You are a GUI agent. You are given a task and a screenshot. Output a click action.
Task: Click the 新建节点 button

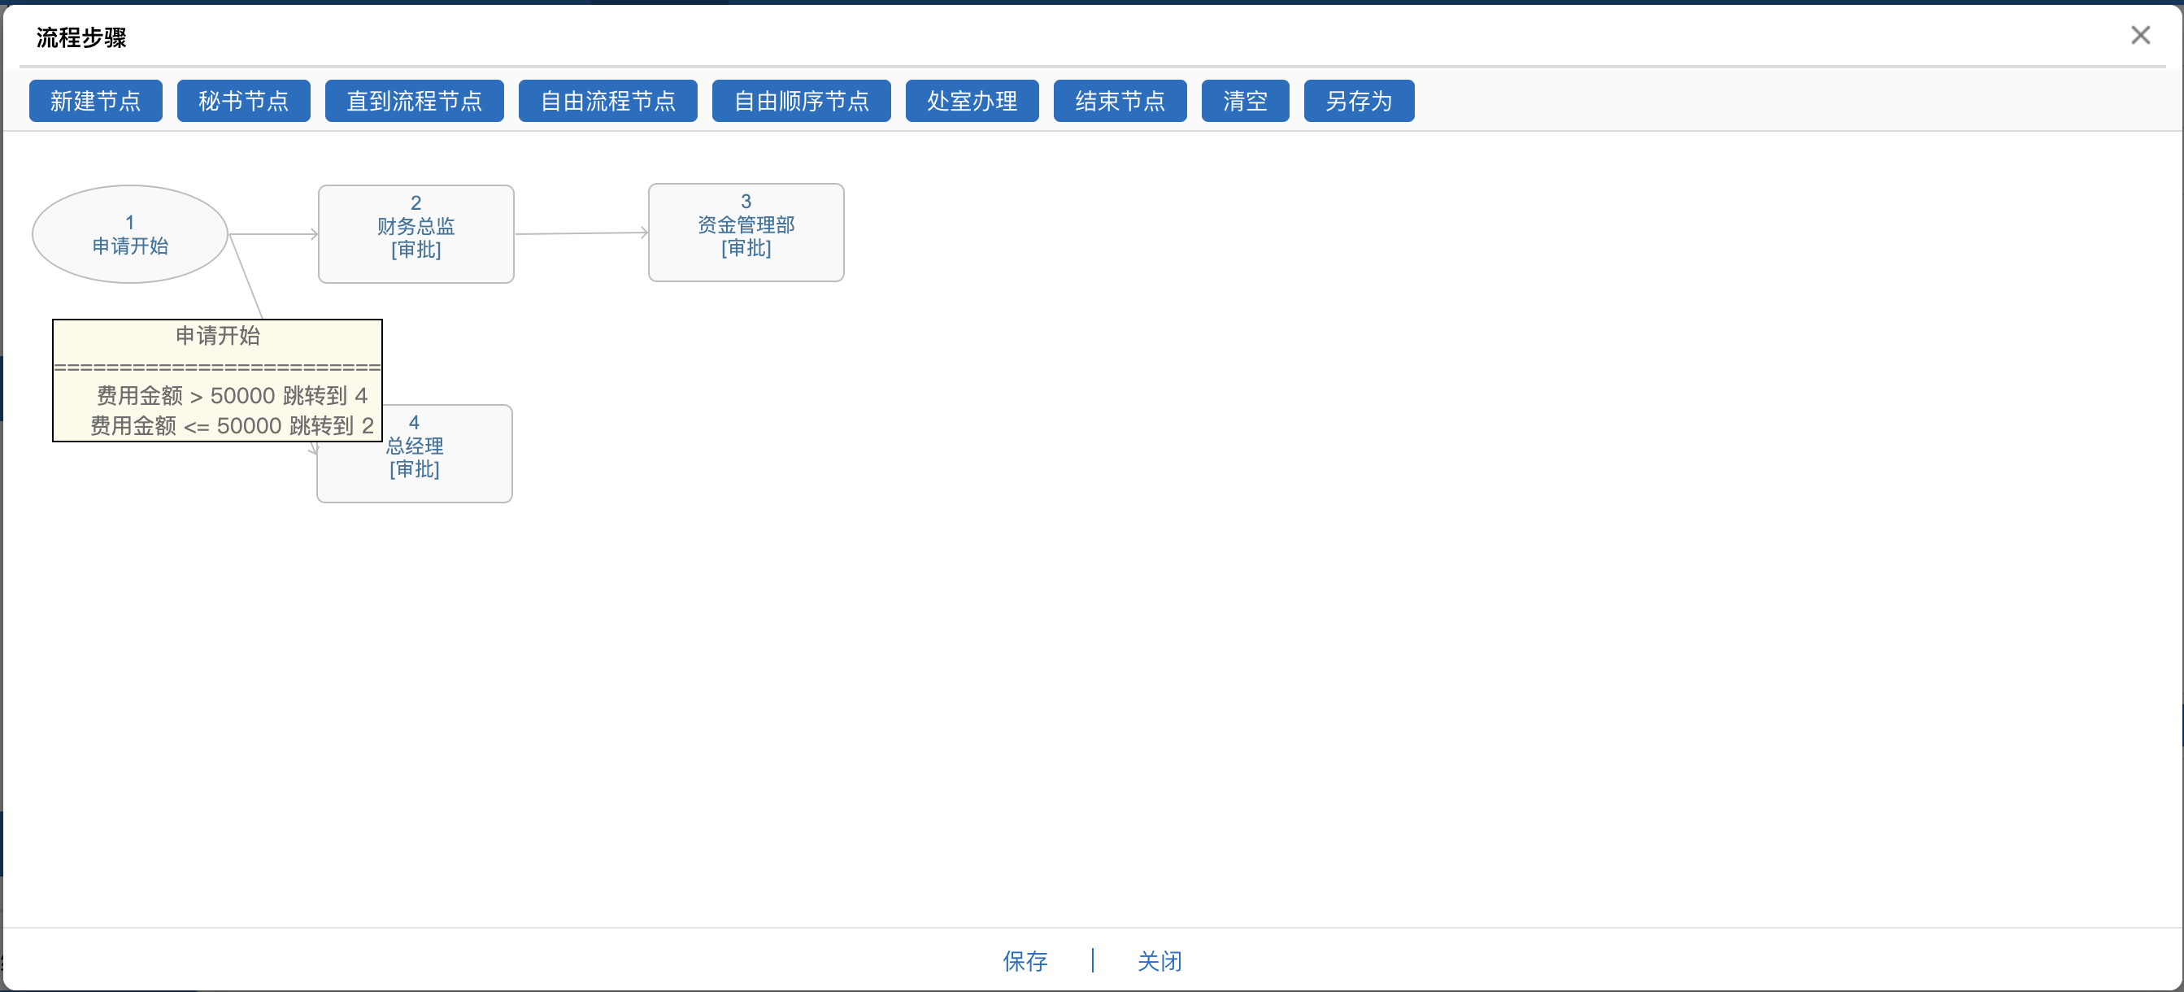pos(95,101)
